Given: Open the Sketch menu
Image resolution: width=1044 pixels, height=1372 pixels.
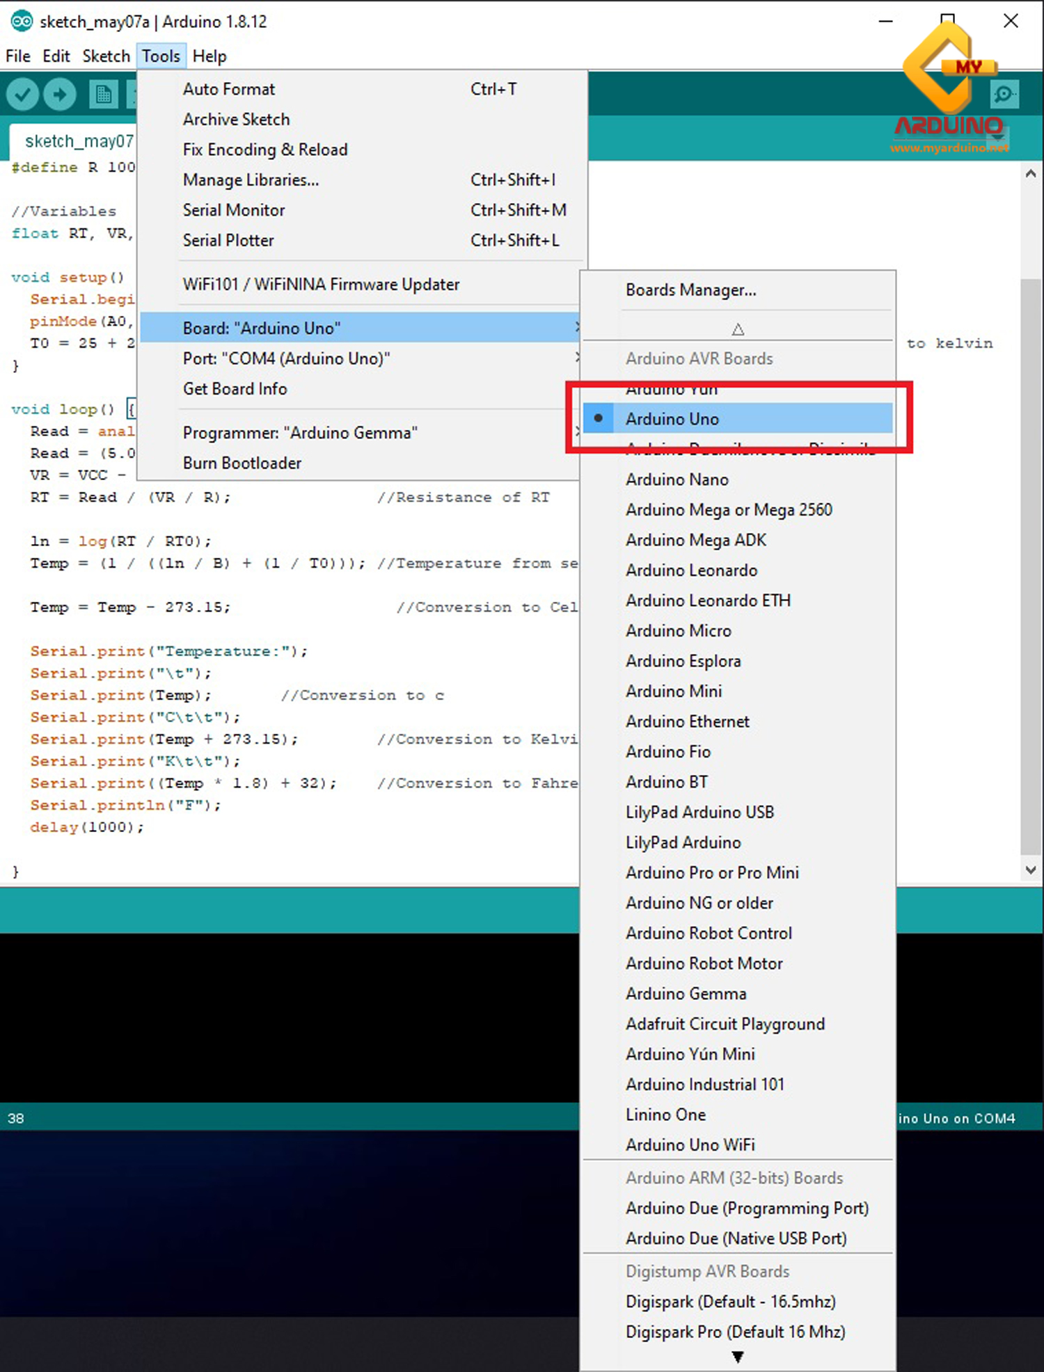Looking at the screenshot, I should tap(106, 56).
